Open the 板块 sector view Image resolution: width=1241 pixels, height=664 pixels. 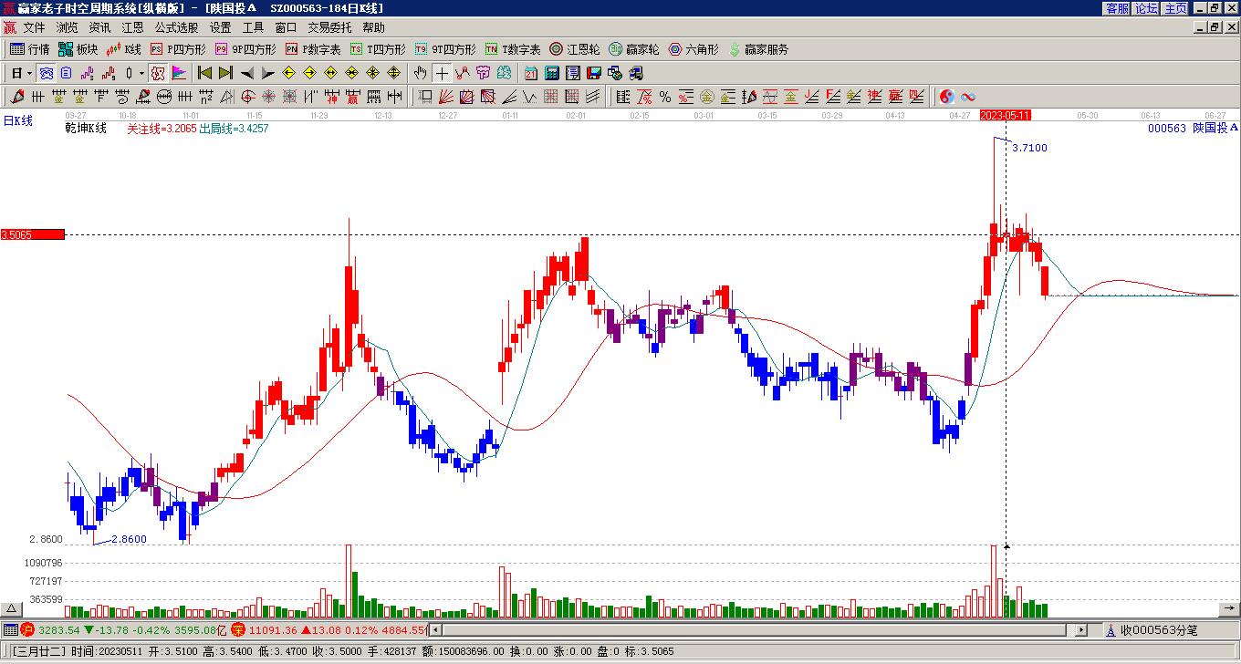pos(78,49)
